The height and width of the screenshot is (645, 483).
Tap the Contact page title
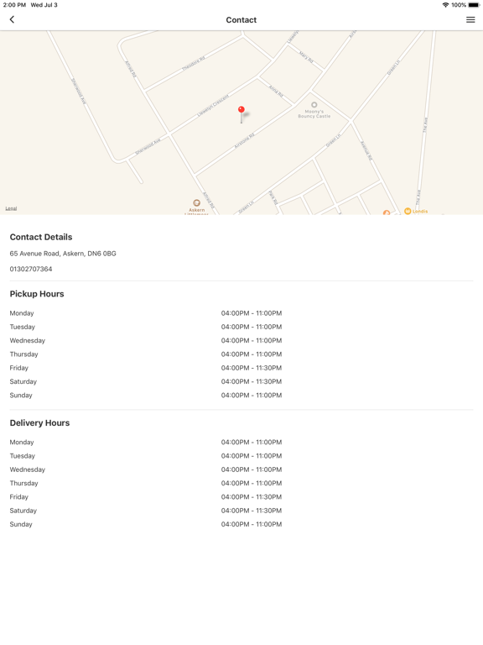241,20
